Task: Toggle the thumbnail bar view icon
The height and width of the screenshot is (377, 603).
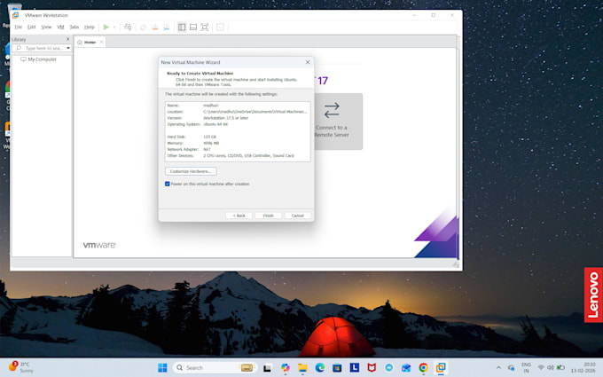Action: coord(193,27)
